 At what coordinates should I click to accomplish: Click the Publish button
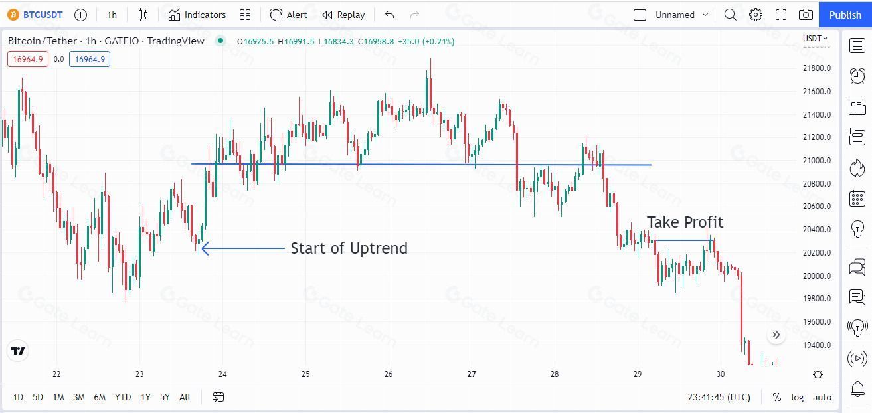845,15
